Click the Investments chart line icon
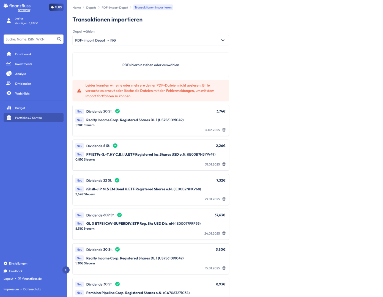 click(9, 64)
